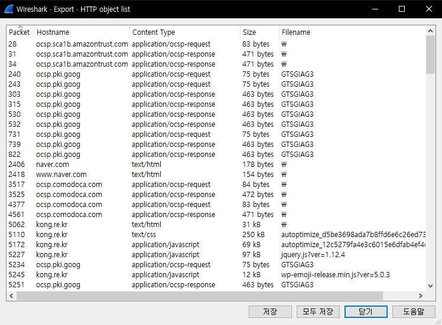Click the 154 bytes size cell
442x325 pixels.
(258, 175)
